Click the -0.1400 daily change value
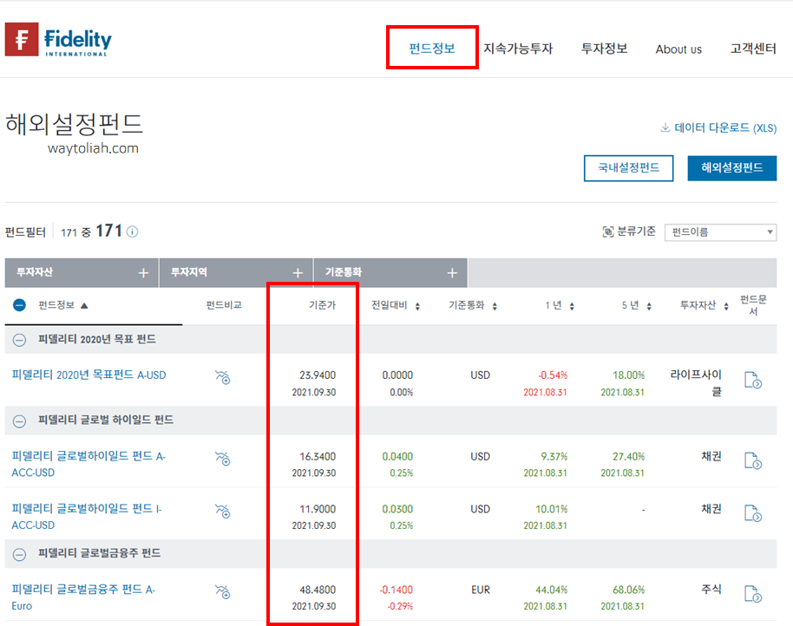Viewport: 793px width, 626px height. tap(396, 590)
